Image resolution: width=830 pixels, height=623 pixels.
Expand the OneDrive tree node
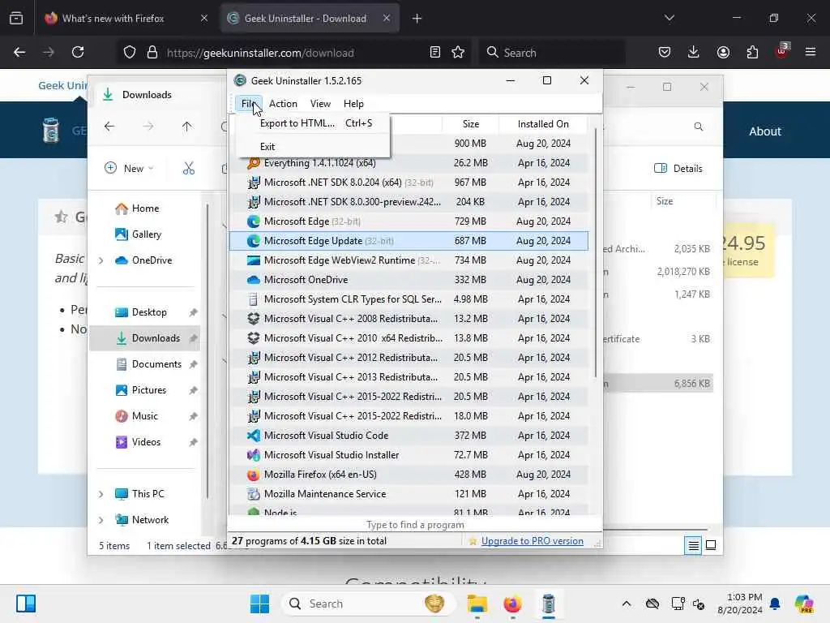101,260
